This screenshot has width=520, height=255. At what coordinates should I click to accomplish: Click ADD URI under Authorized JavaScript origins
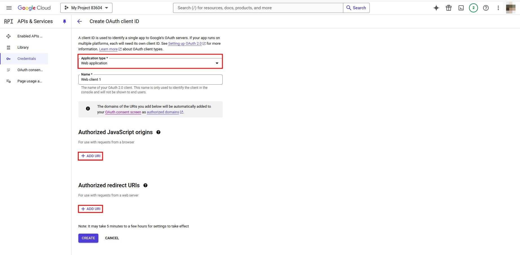pos(90,156)
